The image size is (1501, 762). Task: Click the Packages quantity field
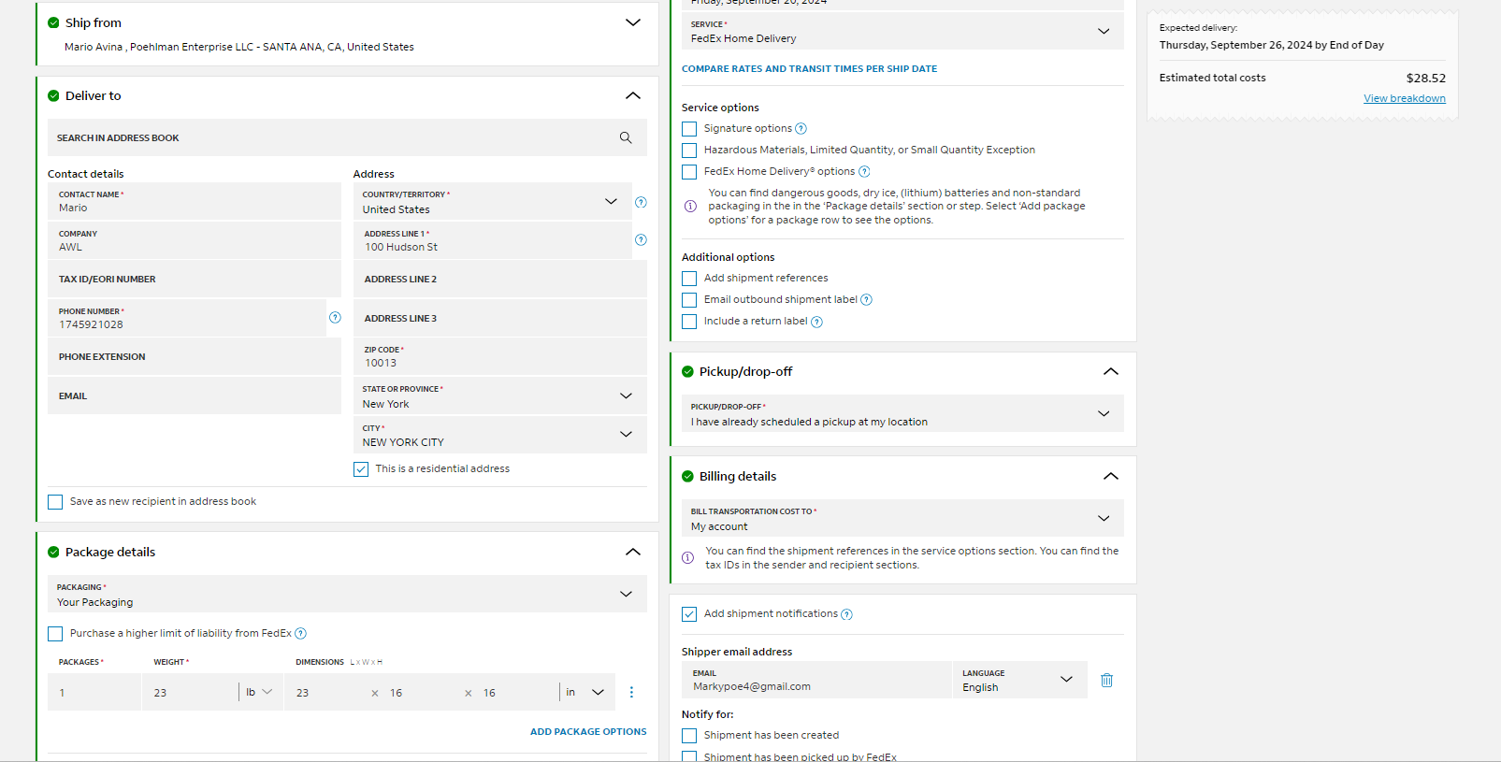[94, 692]
